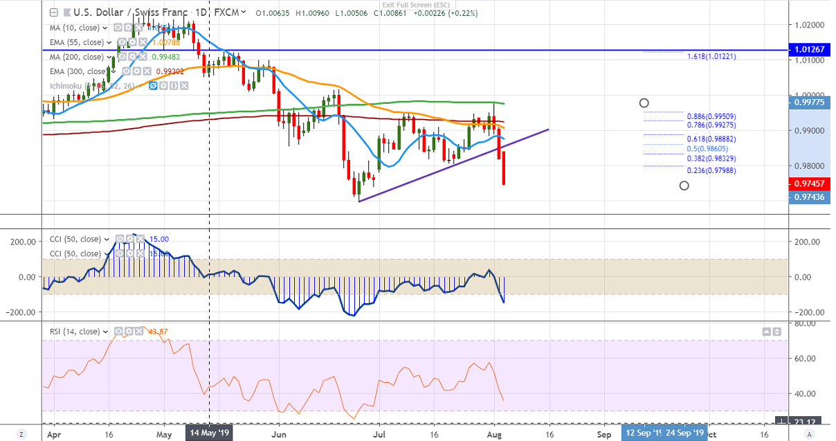
Task: Open the FXCM symbol dropdown arrow
Action: (244, 12)
